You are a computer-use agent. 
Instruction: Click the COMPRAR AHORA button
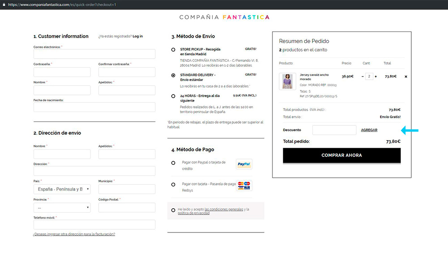coord(342,155)
